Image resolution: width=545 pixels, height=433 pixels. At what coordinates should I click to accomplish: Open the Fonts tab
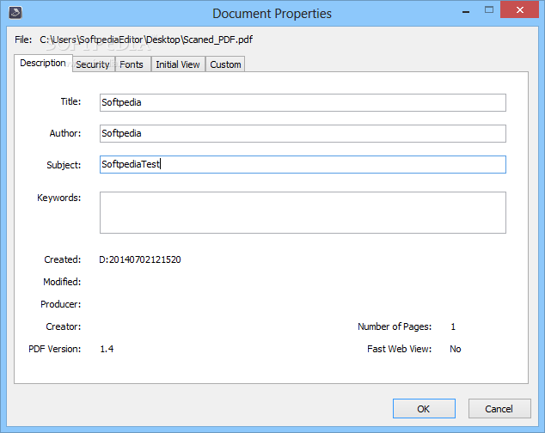[x=132, y=64]
